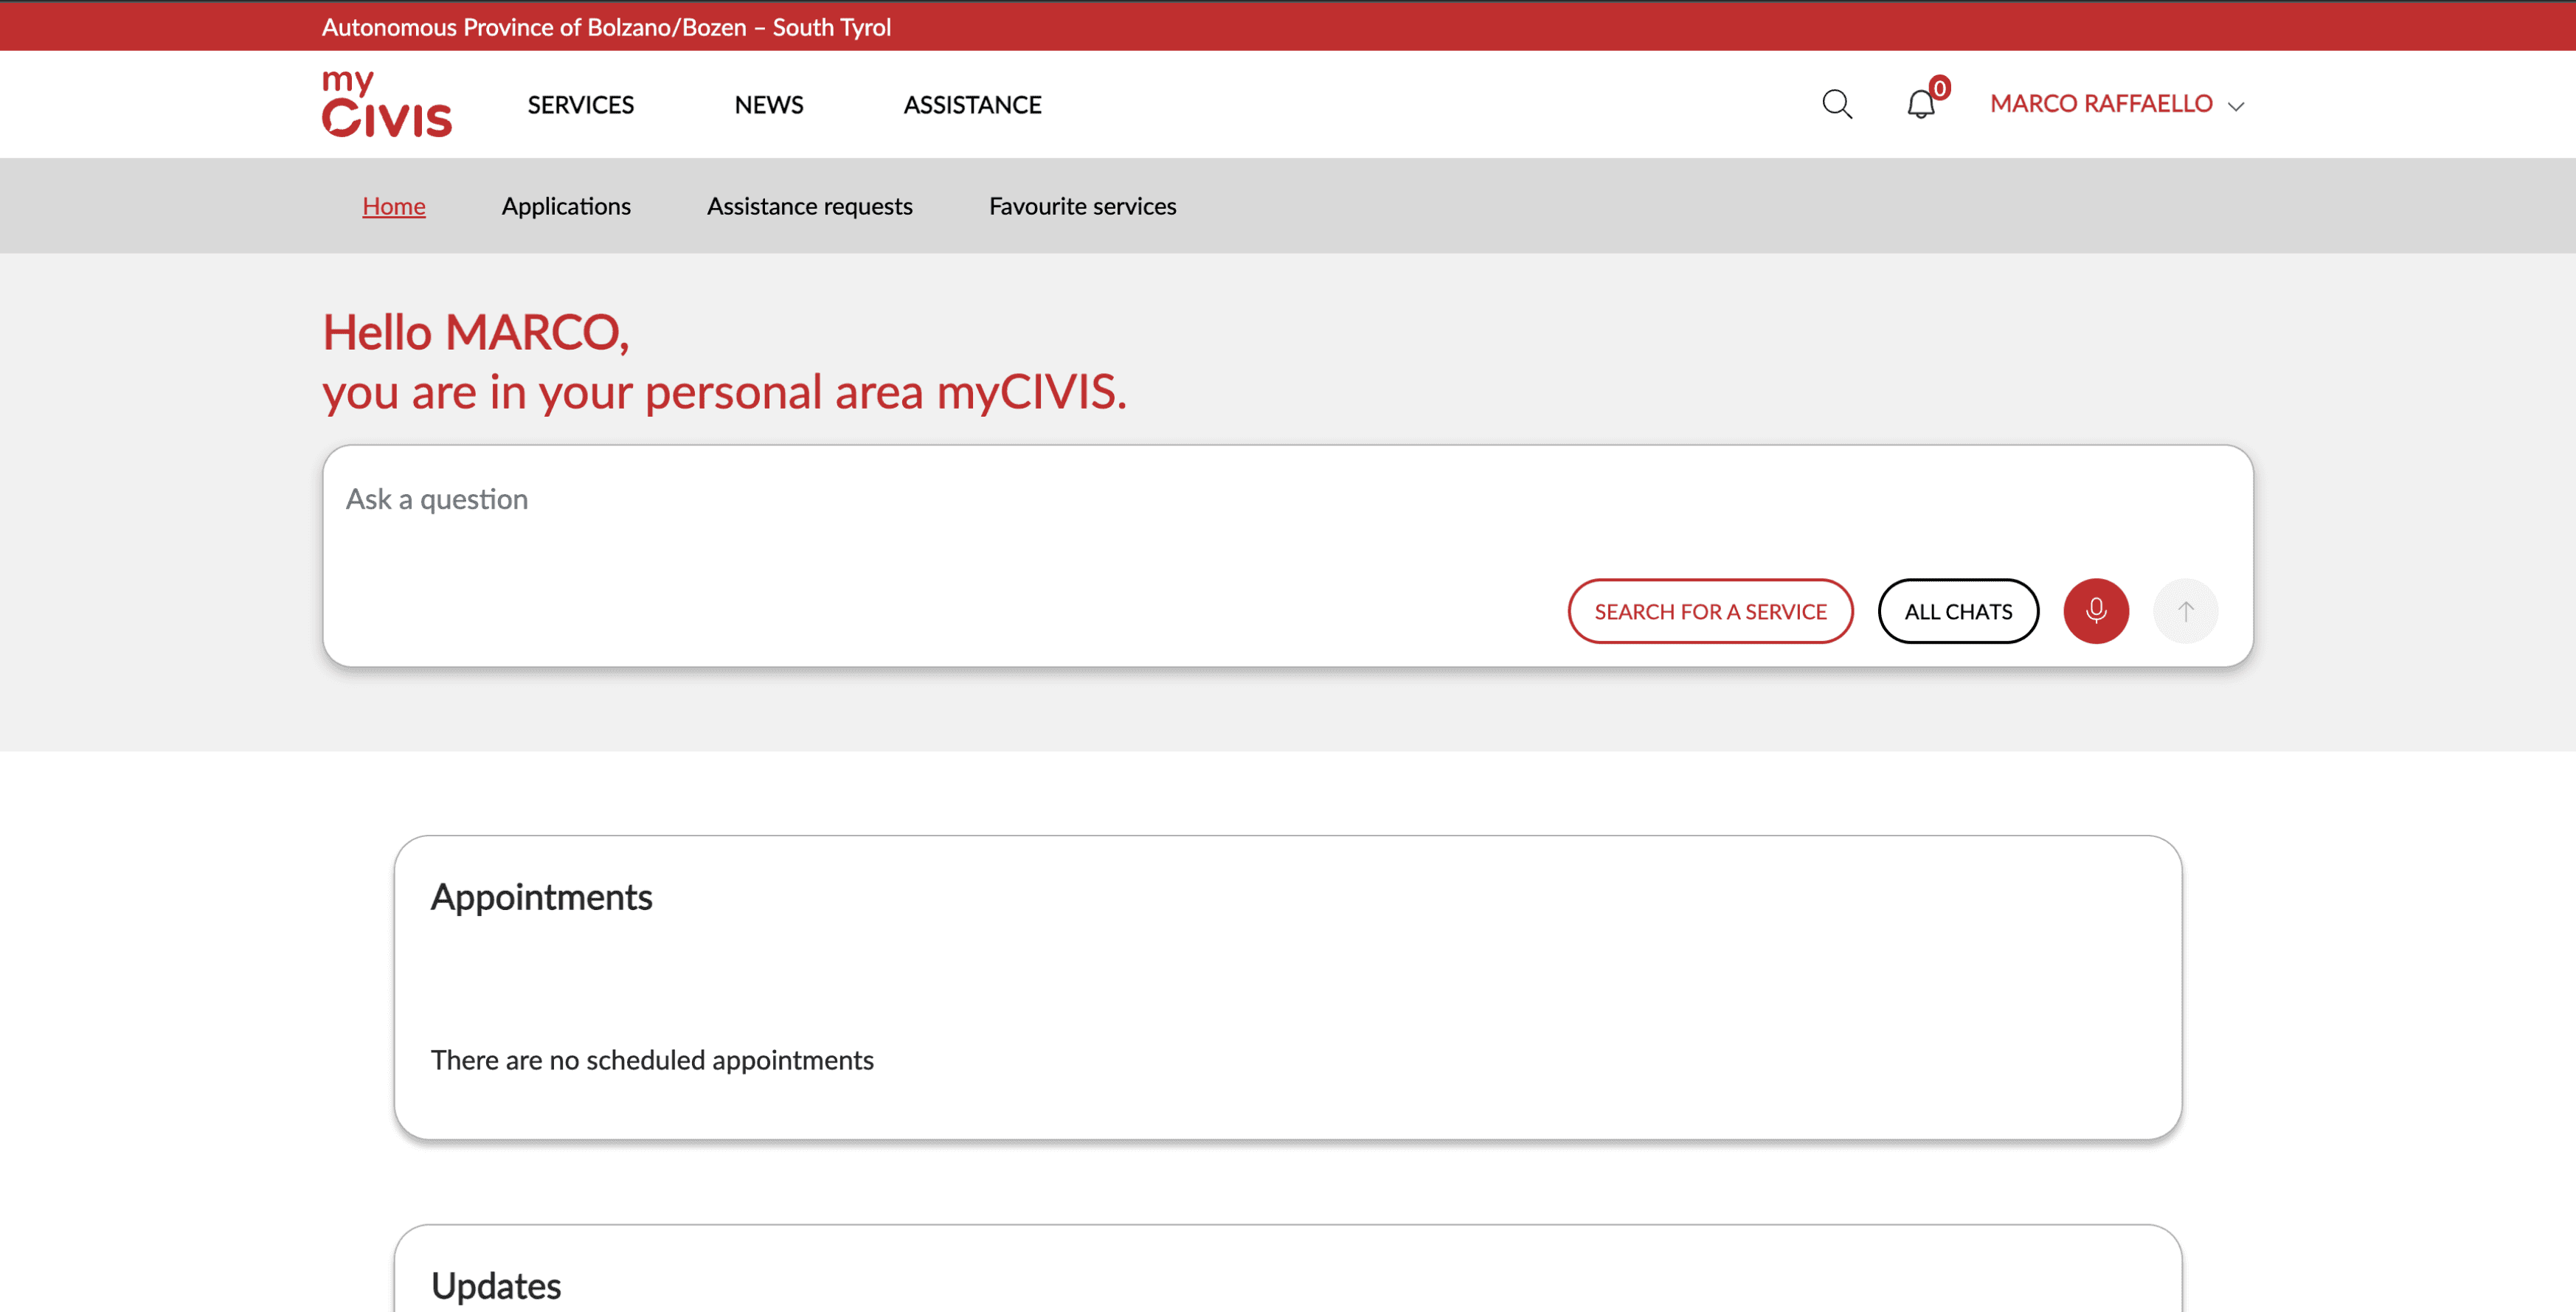Image resolution: width=2576 pixels, height=1312 pixels.
Task: Click the Autonomous Province of Bolzano header link
Action: coord(605,27)
